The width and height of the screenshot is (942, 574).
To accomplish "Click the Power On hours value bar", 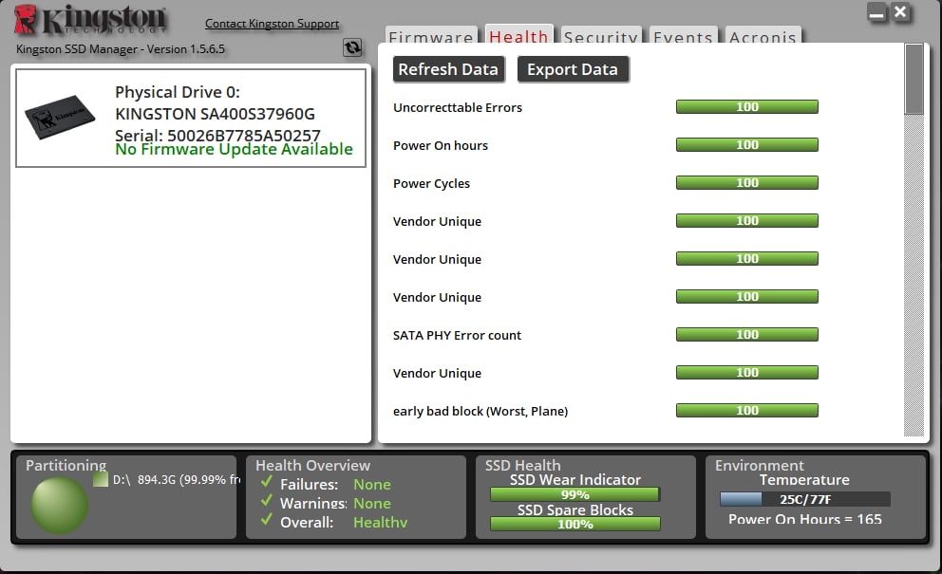I will coord(747,145).
